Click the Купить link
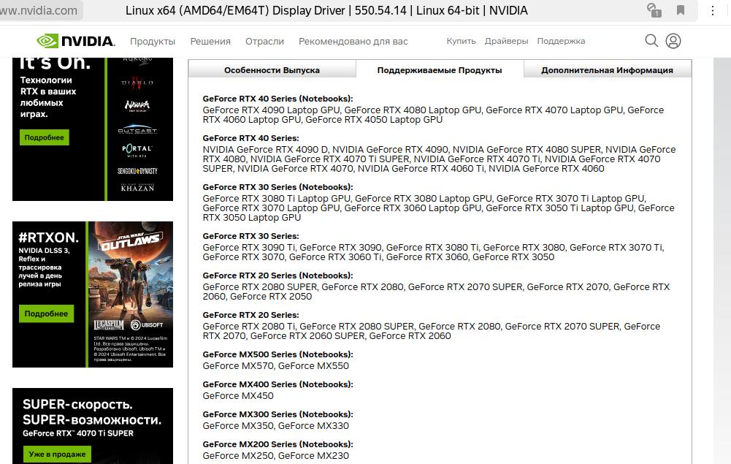Viewport: 731px width, 464px height. pyautogui.click(x=461, y=41)
